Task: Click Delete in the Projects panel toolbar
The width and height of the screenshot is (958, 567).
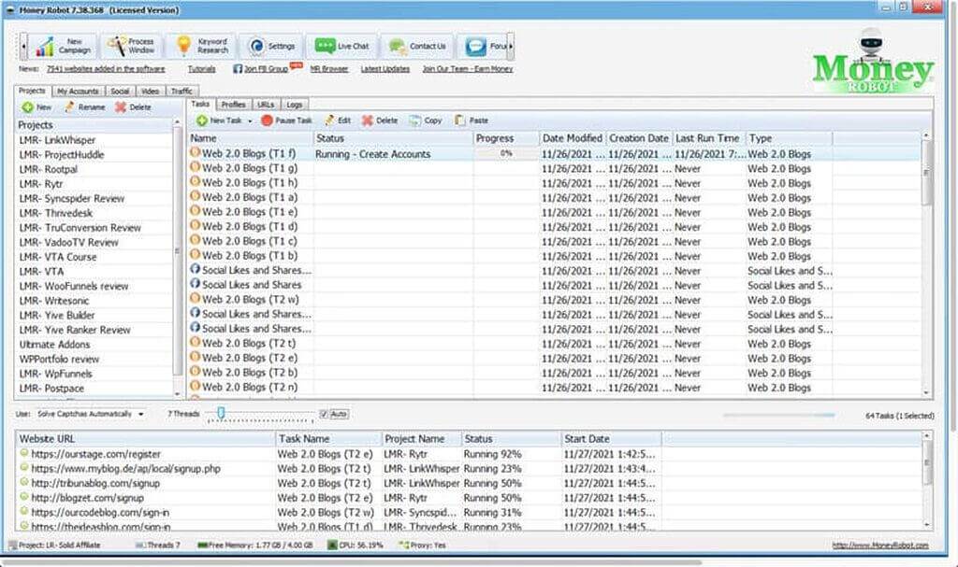Action: pos(133,107)
